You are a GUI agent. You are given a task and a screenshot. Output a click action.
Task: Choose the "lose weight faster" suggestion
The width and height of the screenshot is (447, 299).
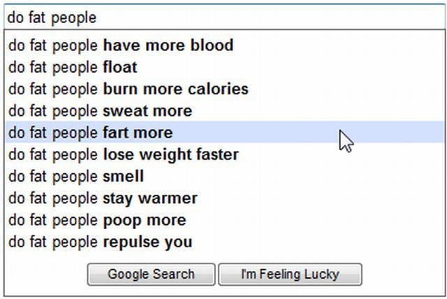[124, 154]
